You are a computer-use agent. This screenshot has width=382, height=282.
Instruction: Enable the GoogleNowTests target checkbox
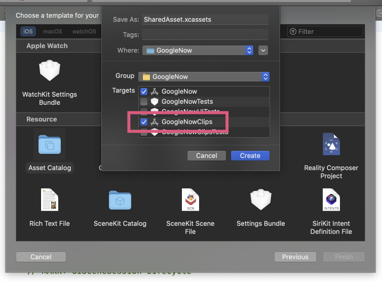coord(144,102)
